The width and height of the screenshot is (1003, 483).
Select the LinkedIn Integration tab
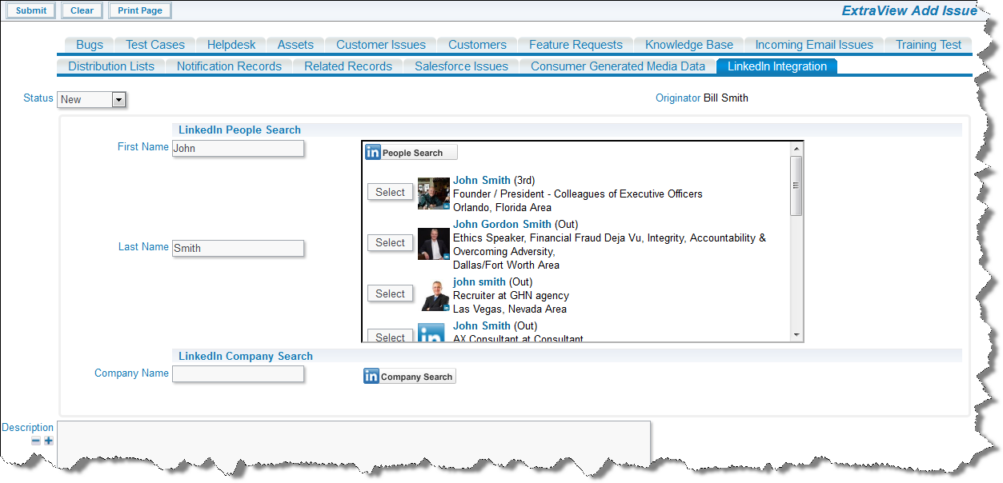click(777, 66)
